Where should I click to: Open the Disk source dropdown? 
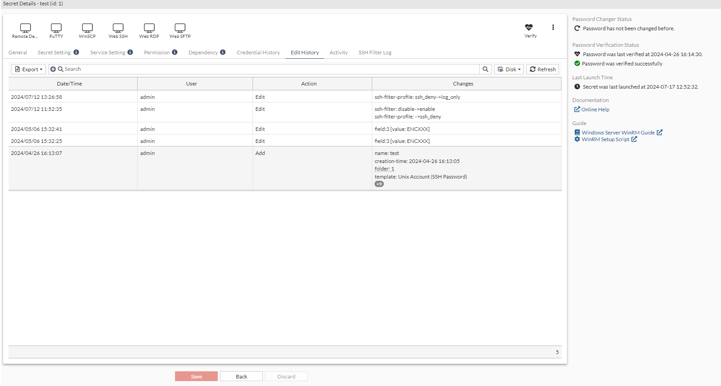coord(509,69)
